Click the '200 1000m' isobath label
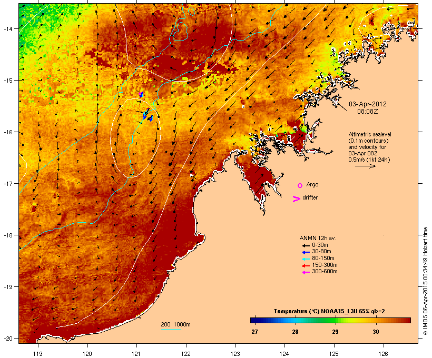 tap(175, 324)
